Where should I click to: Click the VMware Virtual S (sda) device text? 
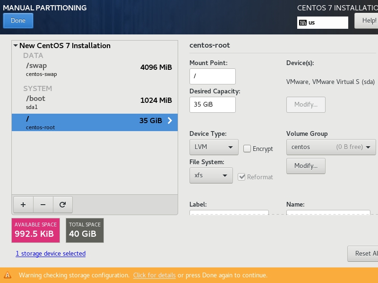(330, 82)
